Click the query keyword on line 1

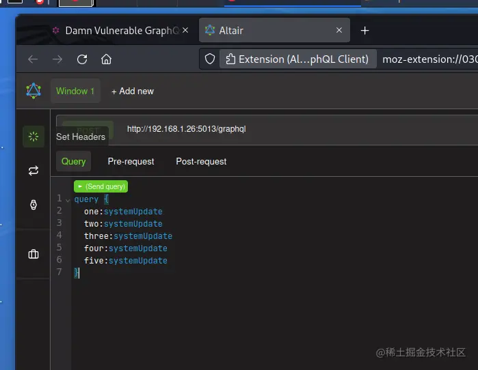click(86, 199)
